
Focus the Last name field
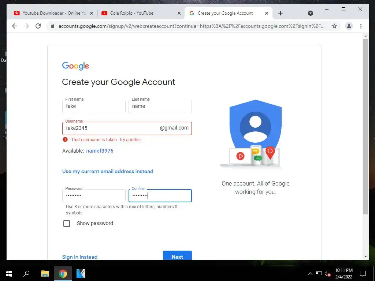(x=160, y=106)
